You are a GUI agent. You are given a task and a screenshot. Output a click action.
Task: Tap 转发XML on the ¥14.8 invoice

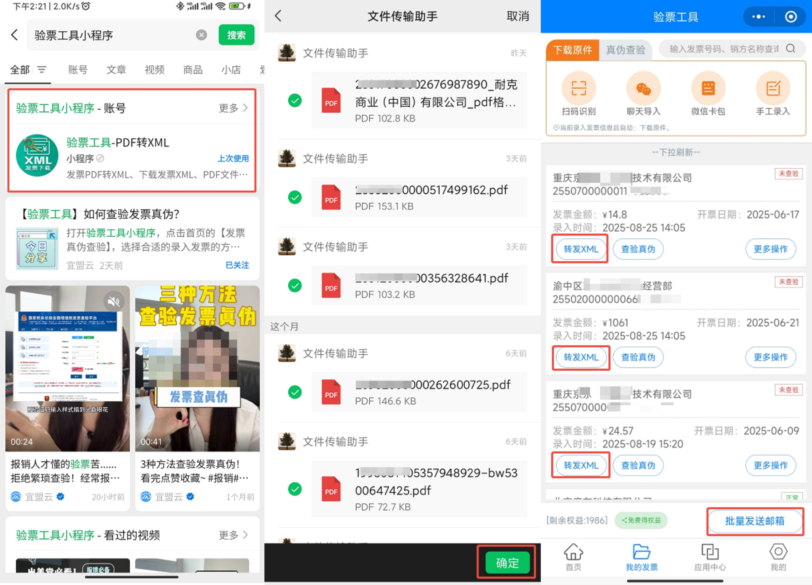tap(581, 249)
